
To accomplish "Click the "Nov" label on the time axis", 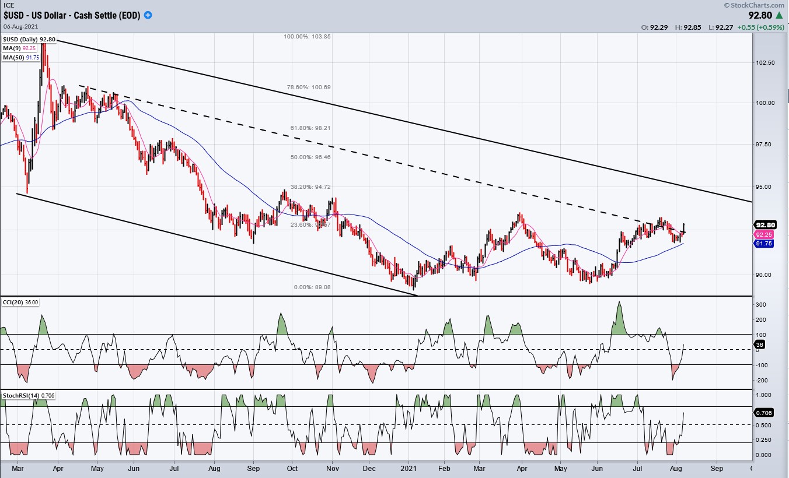I will coord(333,468).
